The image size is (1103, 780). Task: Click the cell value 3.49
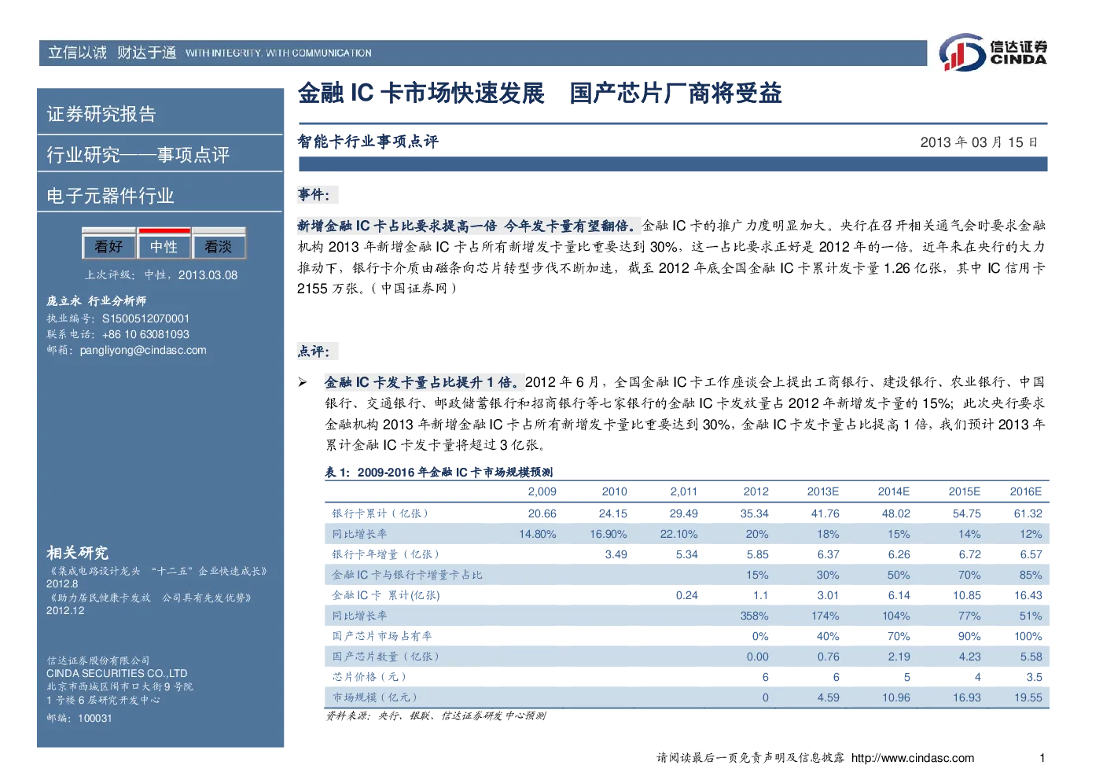(x=616, y=554)
